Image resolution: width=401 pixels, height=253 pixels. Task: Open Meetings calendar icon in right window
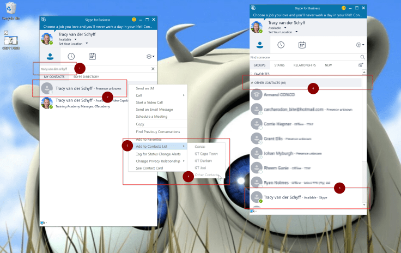click(301, 45)
